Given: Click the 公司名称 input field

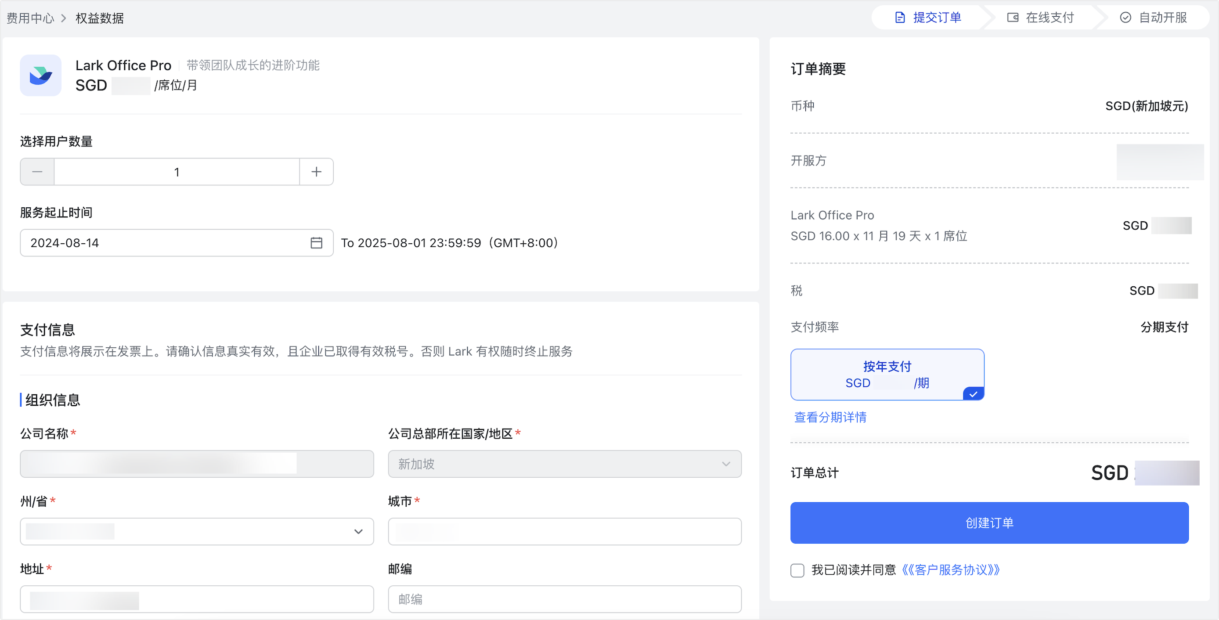Looking at the screenshot, I should coord(197,464).
